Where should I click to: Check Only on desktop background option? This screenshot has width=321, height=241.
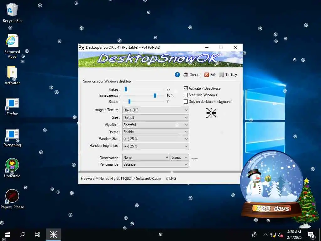186,101
